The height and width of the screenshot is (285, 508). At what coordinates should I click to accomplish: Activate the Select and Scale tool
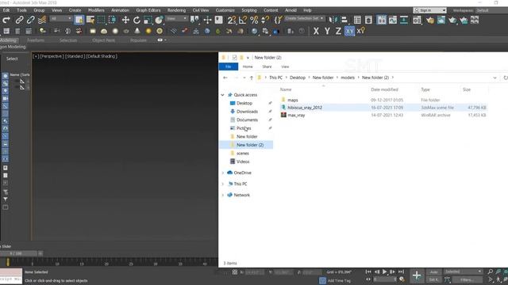tap(148, 20)
